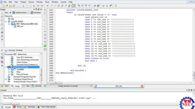The image size is (195, 109).
Task: Select Analyze Design Using ChipScope process
Action: point(26,82)
